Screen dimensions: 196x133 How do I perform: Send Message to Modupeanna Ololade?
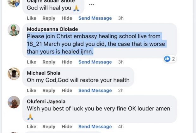pos(95,62)
